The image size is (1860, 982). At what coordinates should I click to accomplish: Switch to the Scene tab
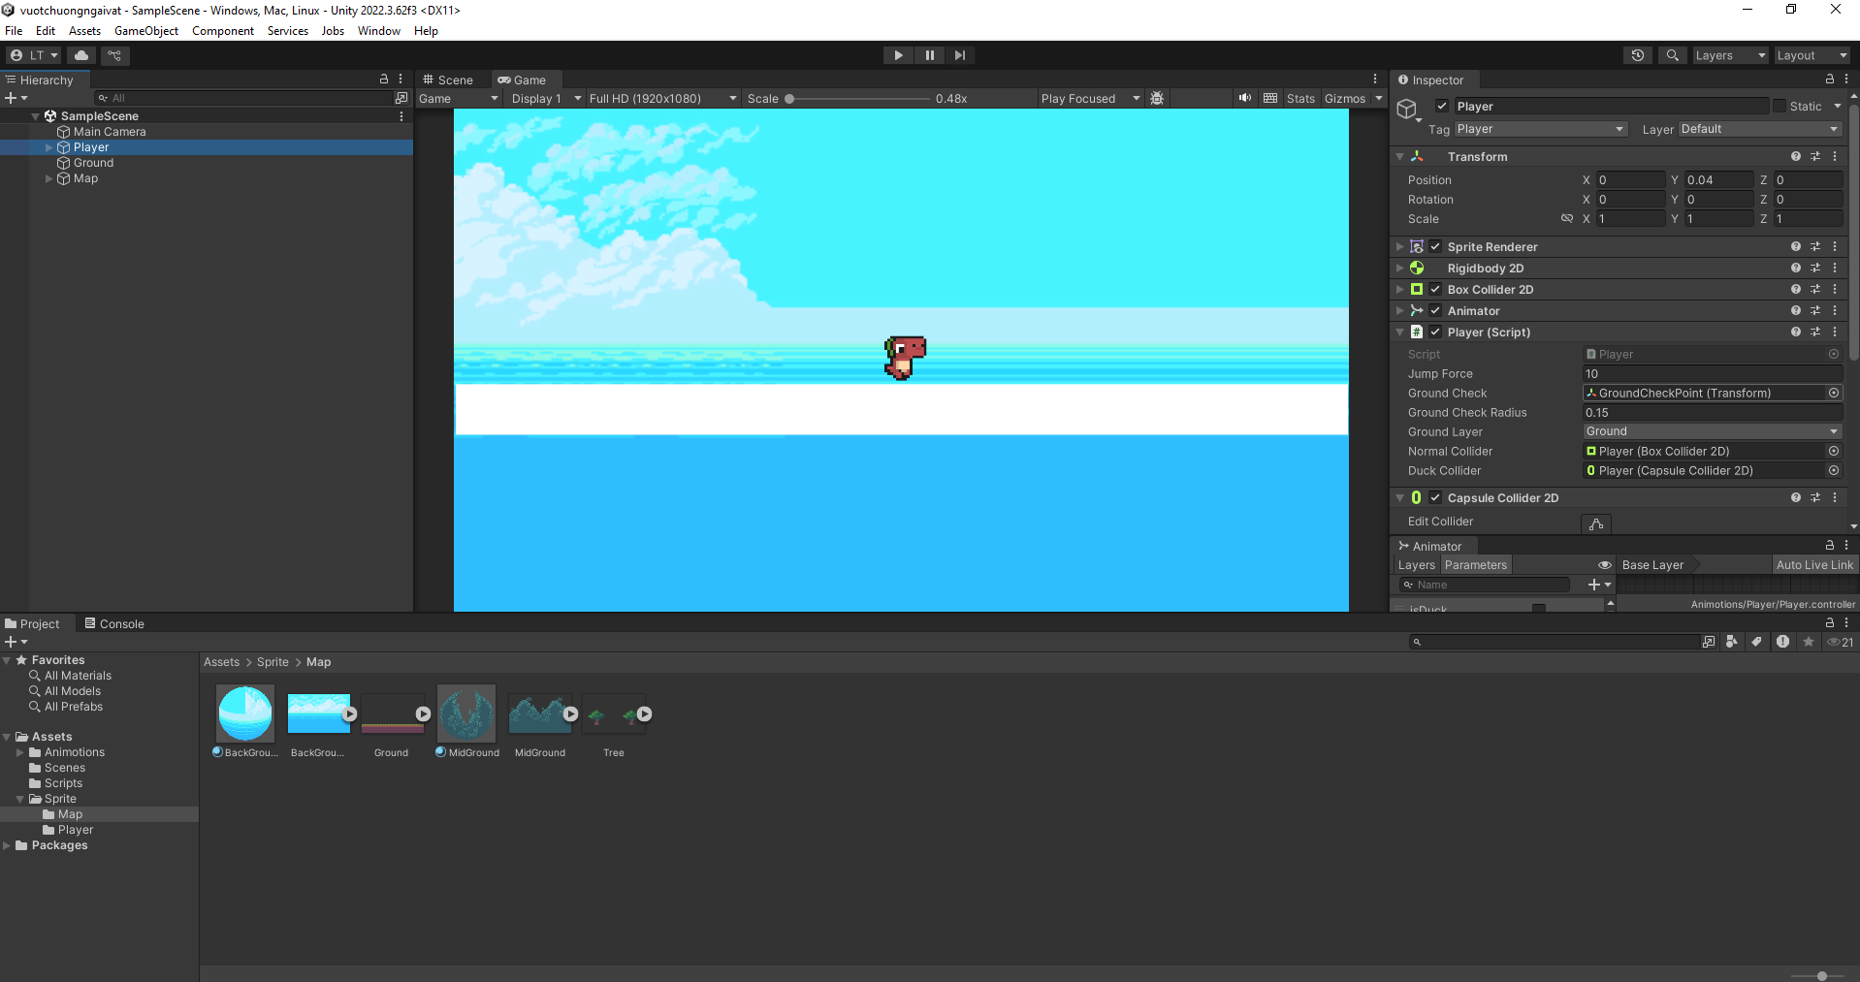(x=448, y=80)
